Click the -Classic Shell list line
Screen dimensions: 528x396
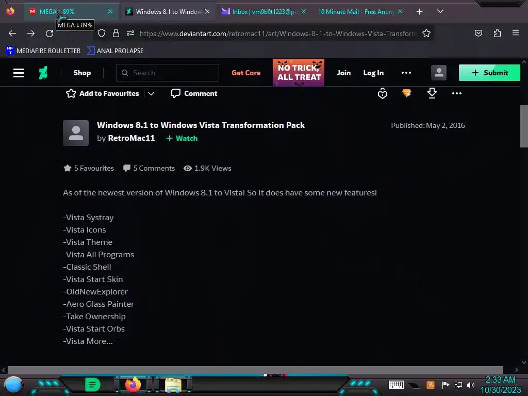pos(87,267)
